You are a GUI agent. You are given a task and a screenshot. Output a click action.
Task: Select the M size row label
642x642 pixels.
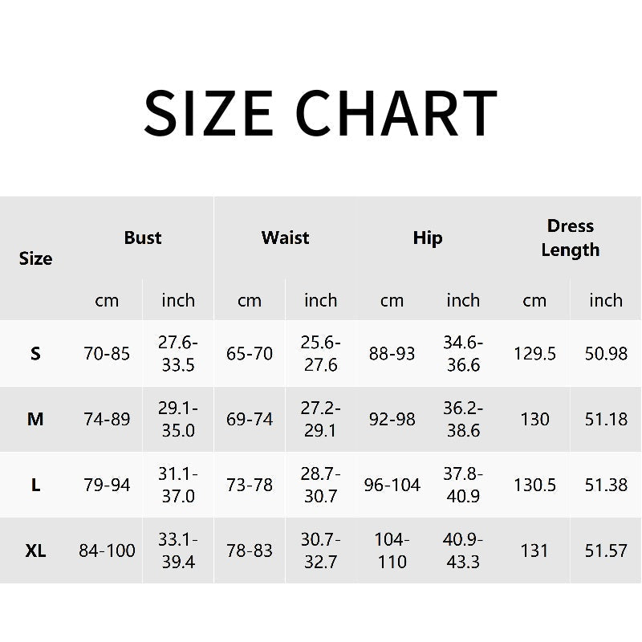(x=35, y=419)
